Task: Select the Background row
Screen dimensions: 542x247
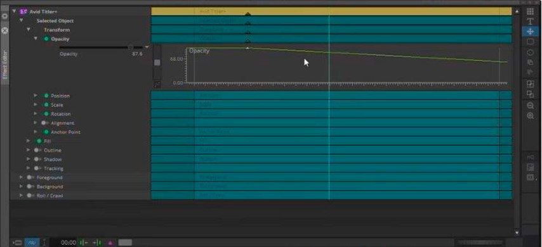Action: pyautogui.click(x=50, y=187)
